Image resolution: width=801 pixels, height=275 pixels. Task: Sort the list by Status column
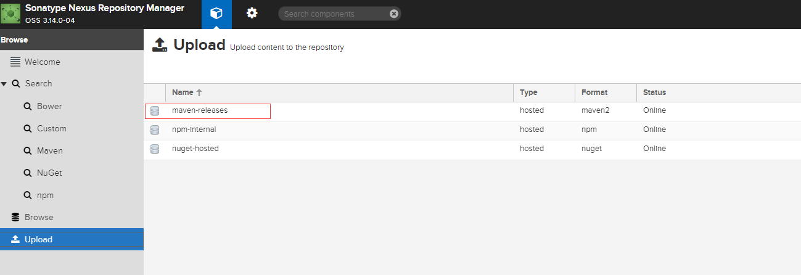click(654, 92)
